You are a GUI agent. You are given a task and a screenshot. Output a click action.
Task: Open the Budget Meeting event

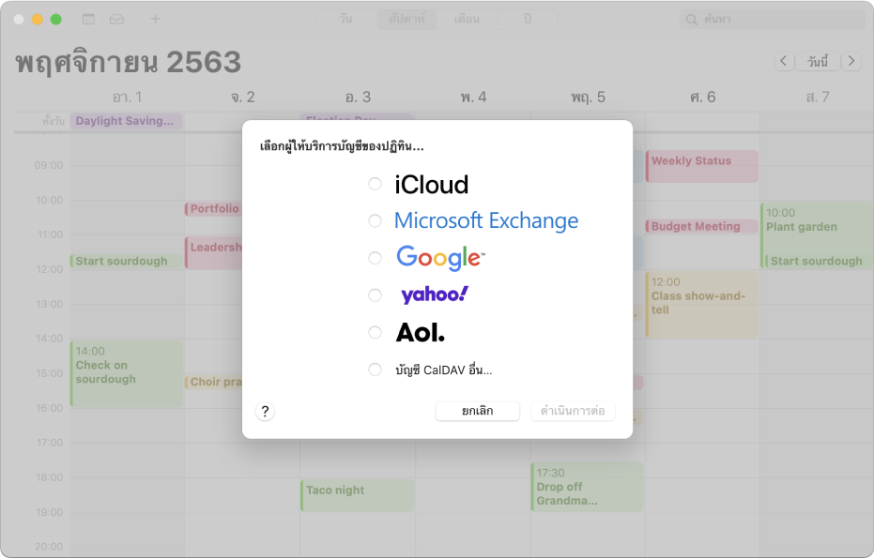click(702, 227)
